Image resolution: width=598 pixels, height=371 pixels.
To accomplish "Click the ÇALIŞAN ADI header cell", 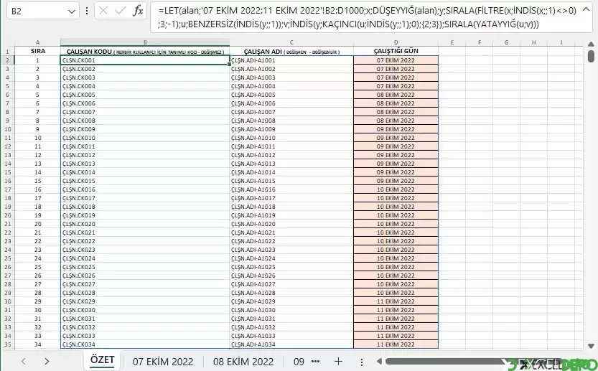I will [291, 51].
